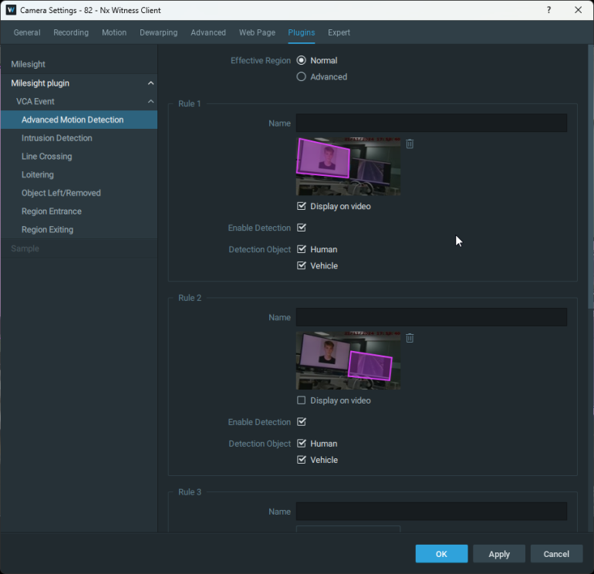The height and width of the screenshot is (574, 594).
Task: Select the Sample plugin entry
Action: [79, 248]
